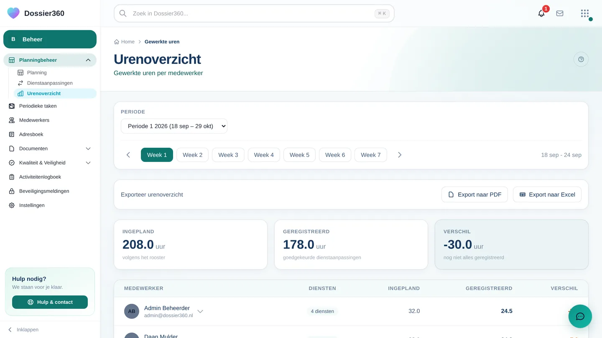The height and width of the screenshot is (338, 602).
Task: Click the Verschil -30.0 uur card
Action: pyautogui.click(x=512, y=245)
